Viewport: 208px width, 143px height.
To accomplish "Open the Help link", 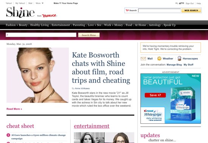I will 199,3.
